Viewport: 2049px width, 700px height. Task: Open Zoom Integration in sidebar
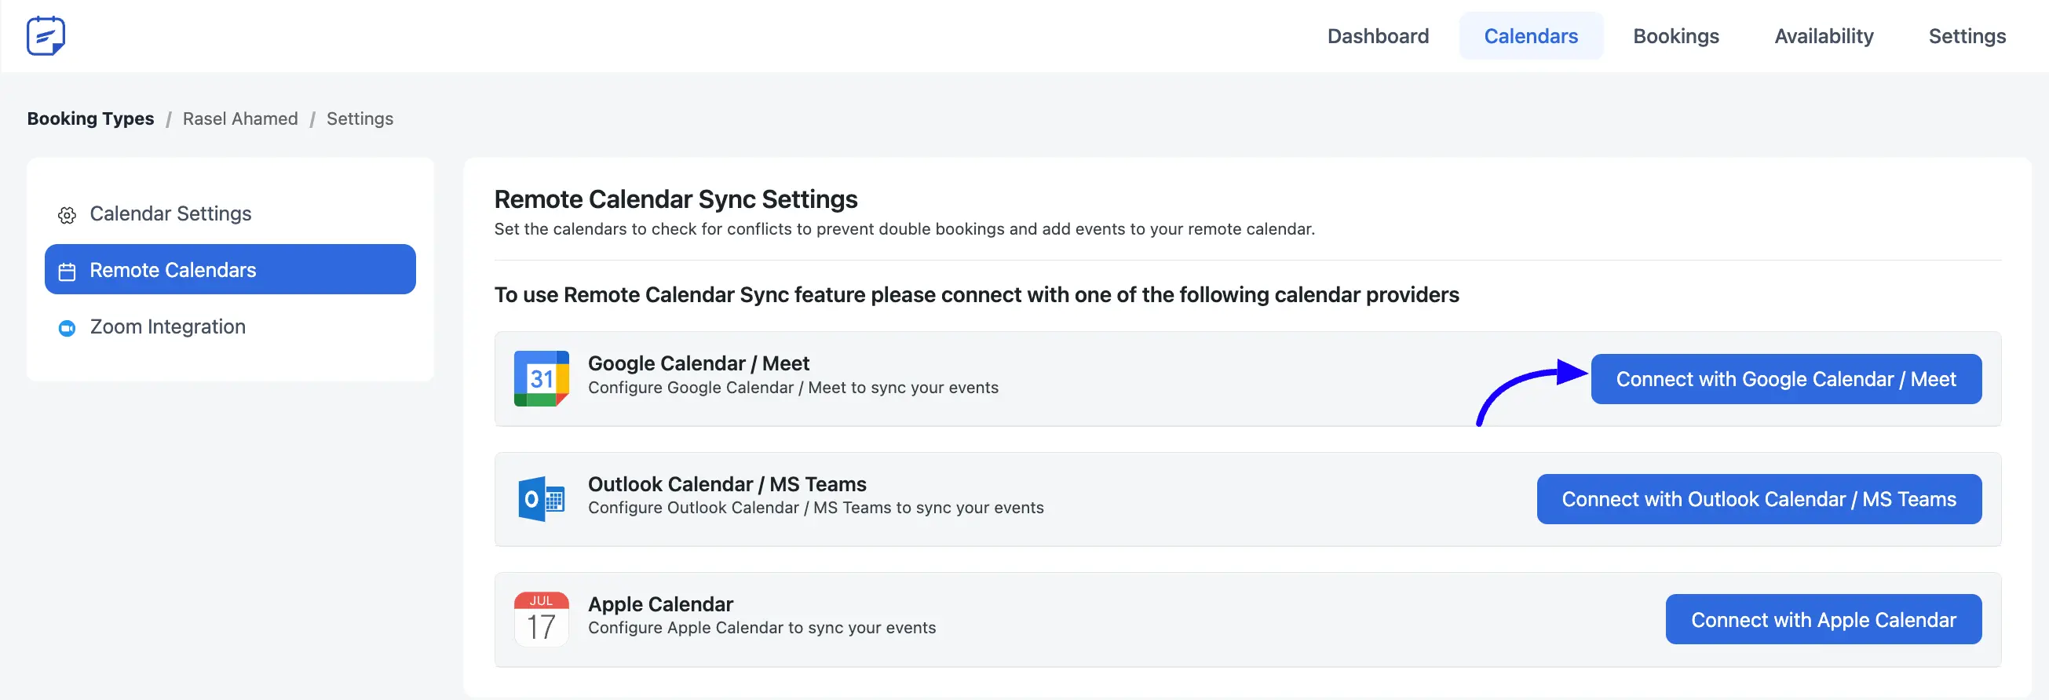[230, 326]
